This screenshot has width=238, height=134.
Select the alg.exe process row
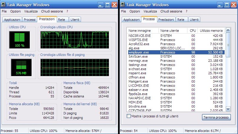point(176,48)
